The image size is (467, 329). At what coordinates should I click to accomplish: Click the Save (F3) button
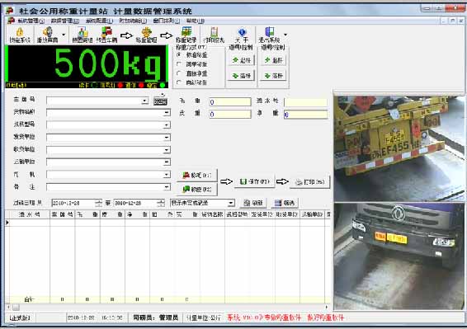point(254,181)
